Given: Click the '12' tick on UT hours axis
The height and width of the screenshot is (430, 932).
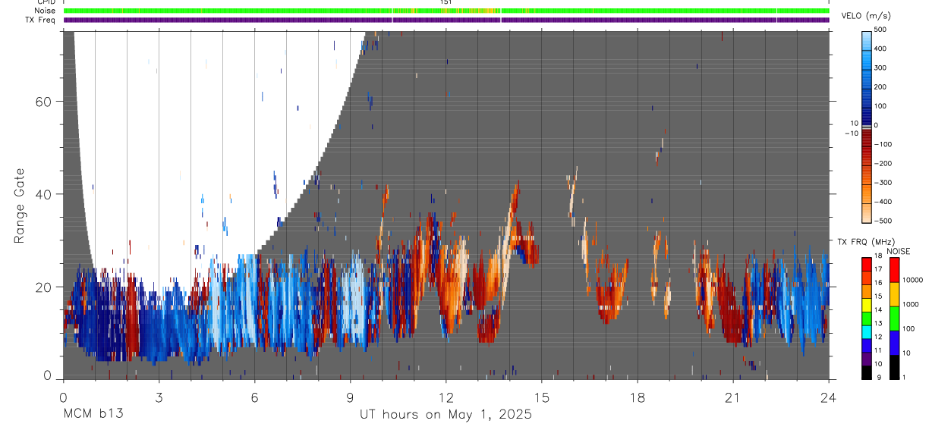Looking at the screenshot, I should tap(446, 397).
